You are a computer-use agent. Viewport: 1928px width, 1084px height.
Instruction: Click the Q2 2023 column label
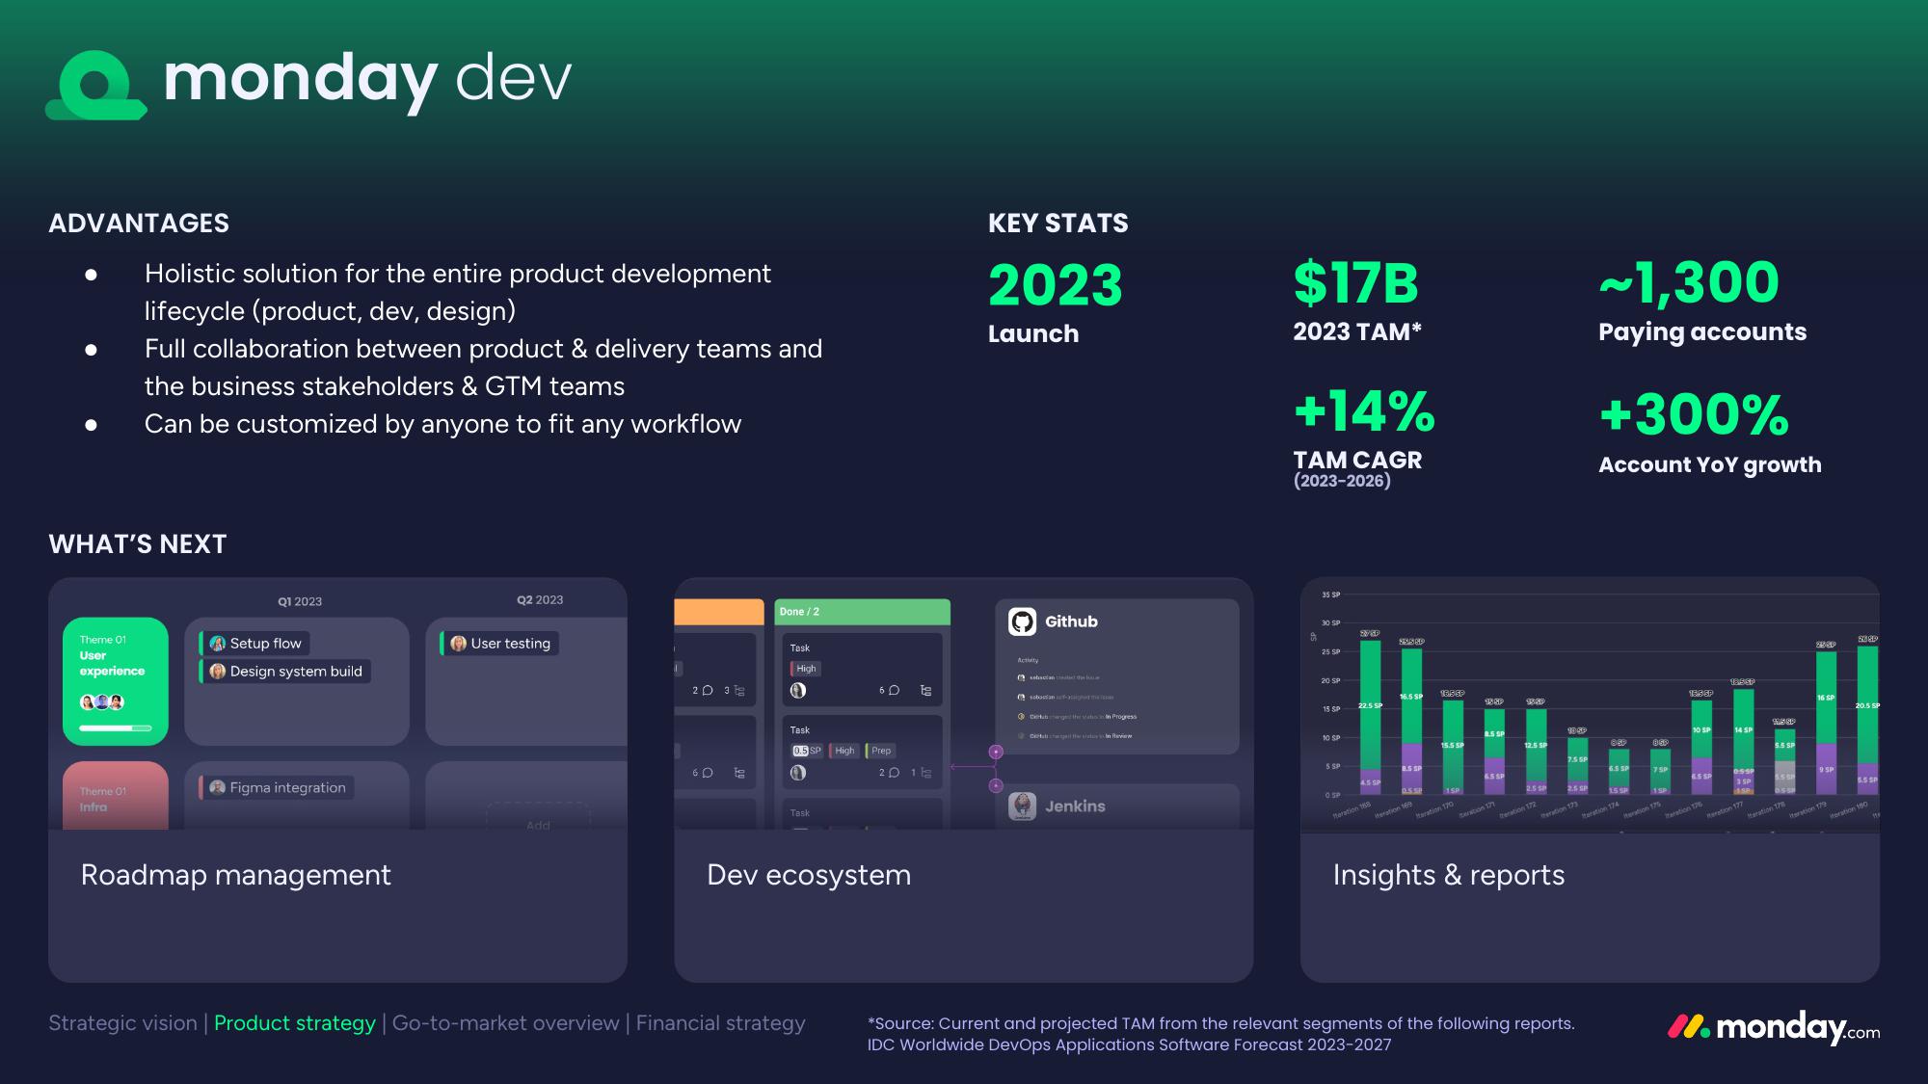(540, 599)
